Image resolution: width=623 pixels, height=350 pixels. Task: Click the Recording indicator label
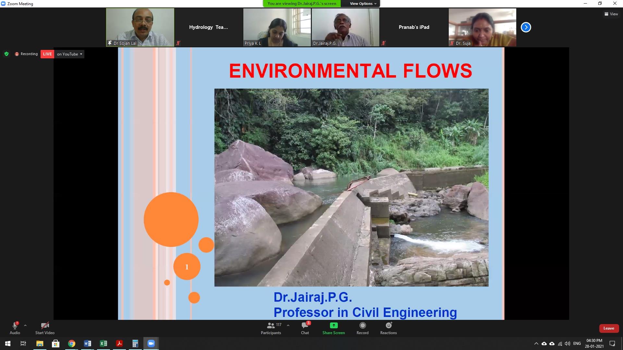click(29, 54)
